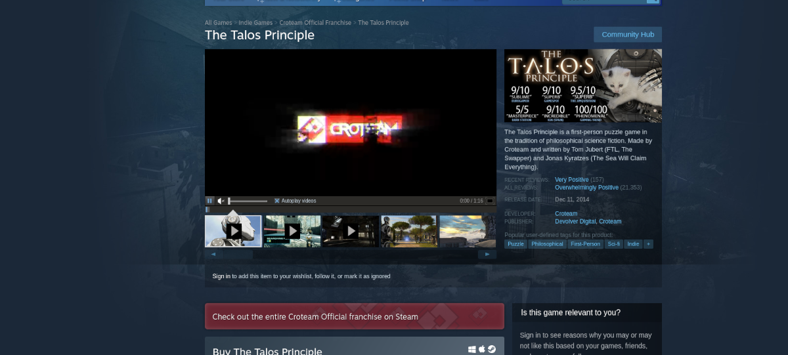Select the Indie tag
This screenshot has width=788, height=355.
(x=633, y=244)
